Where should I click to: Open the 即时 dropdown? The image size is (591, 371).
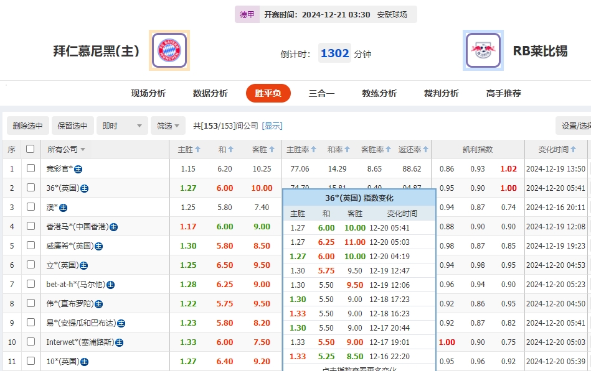(x=122, y=125)
